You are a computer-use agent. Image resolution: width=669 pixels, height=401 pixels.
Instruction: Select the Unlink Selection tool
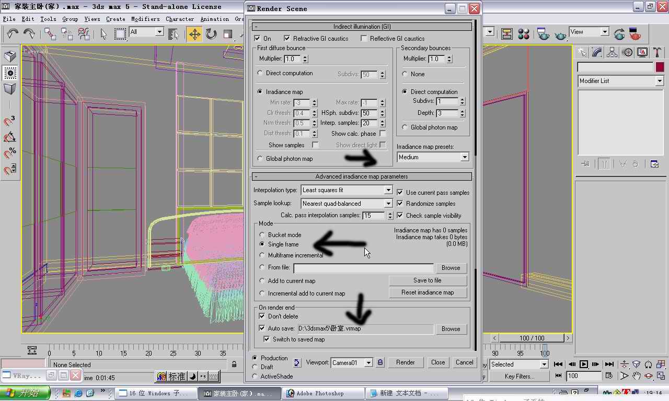point(67,34)
